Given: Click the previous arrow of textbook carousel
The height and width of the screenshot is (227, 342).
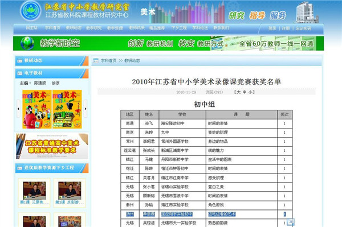Looking at the screenshot, I should pyautogui.click(x=18, y=109).
